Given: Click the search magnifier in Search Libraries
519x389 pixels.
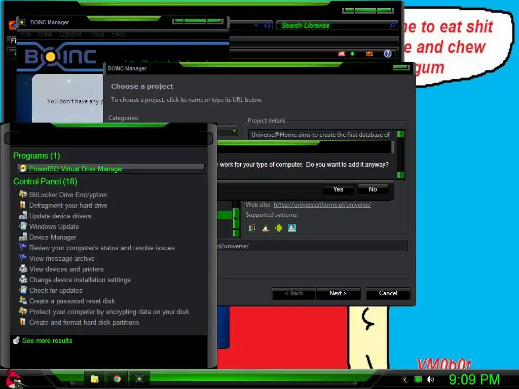Looking at the screenshot, I should tap(392, 25).
